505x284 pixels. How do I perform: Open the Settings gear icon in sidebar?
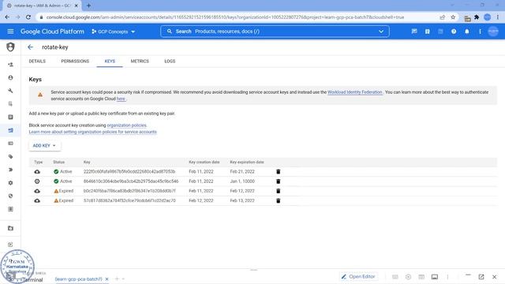[x=10, y=183]
